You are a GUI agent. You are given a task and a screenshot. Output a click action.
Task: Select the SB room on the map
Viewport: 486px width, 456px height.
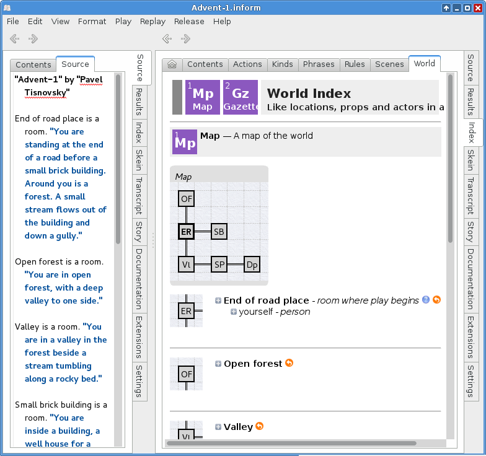219,232
